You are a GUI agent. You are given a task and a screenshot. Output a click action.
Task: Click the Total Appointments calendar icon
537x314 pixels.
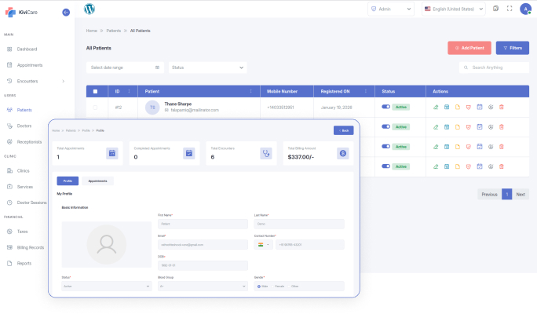coord(112,153)
